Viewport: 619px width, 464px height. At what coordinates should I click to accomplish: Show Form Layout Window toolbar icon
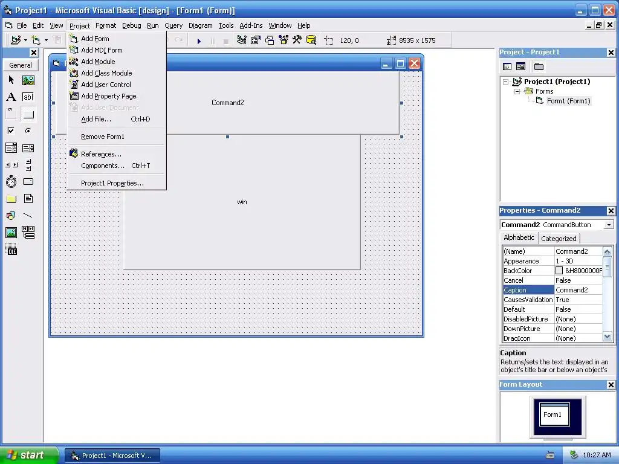[269, 40]
